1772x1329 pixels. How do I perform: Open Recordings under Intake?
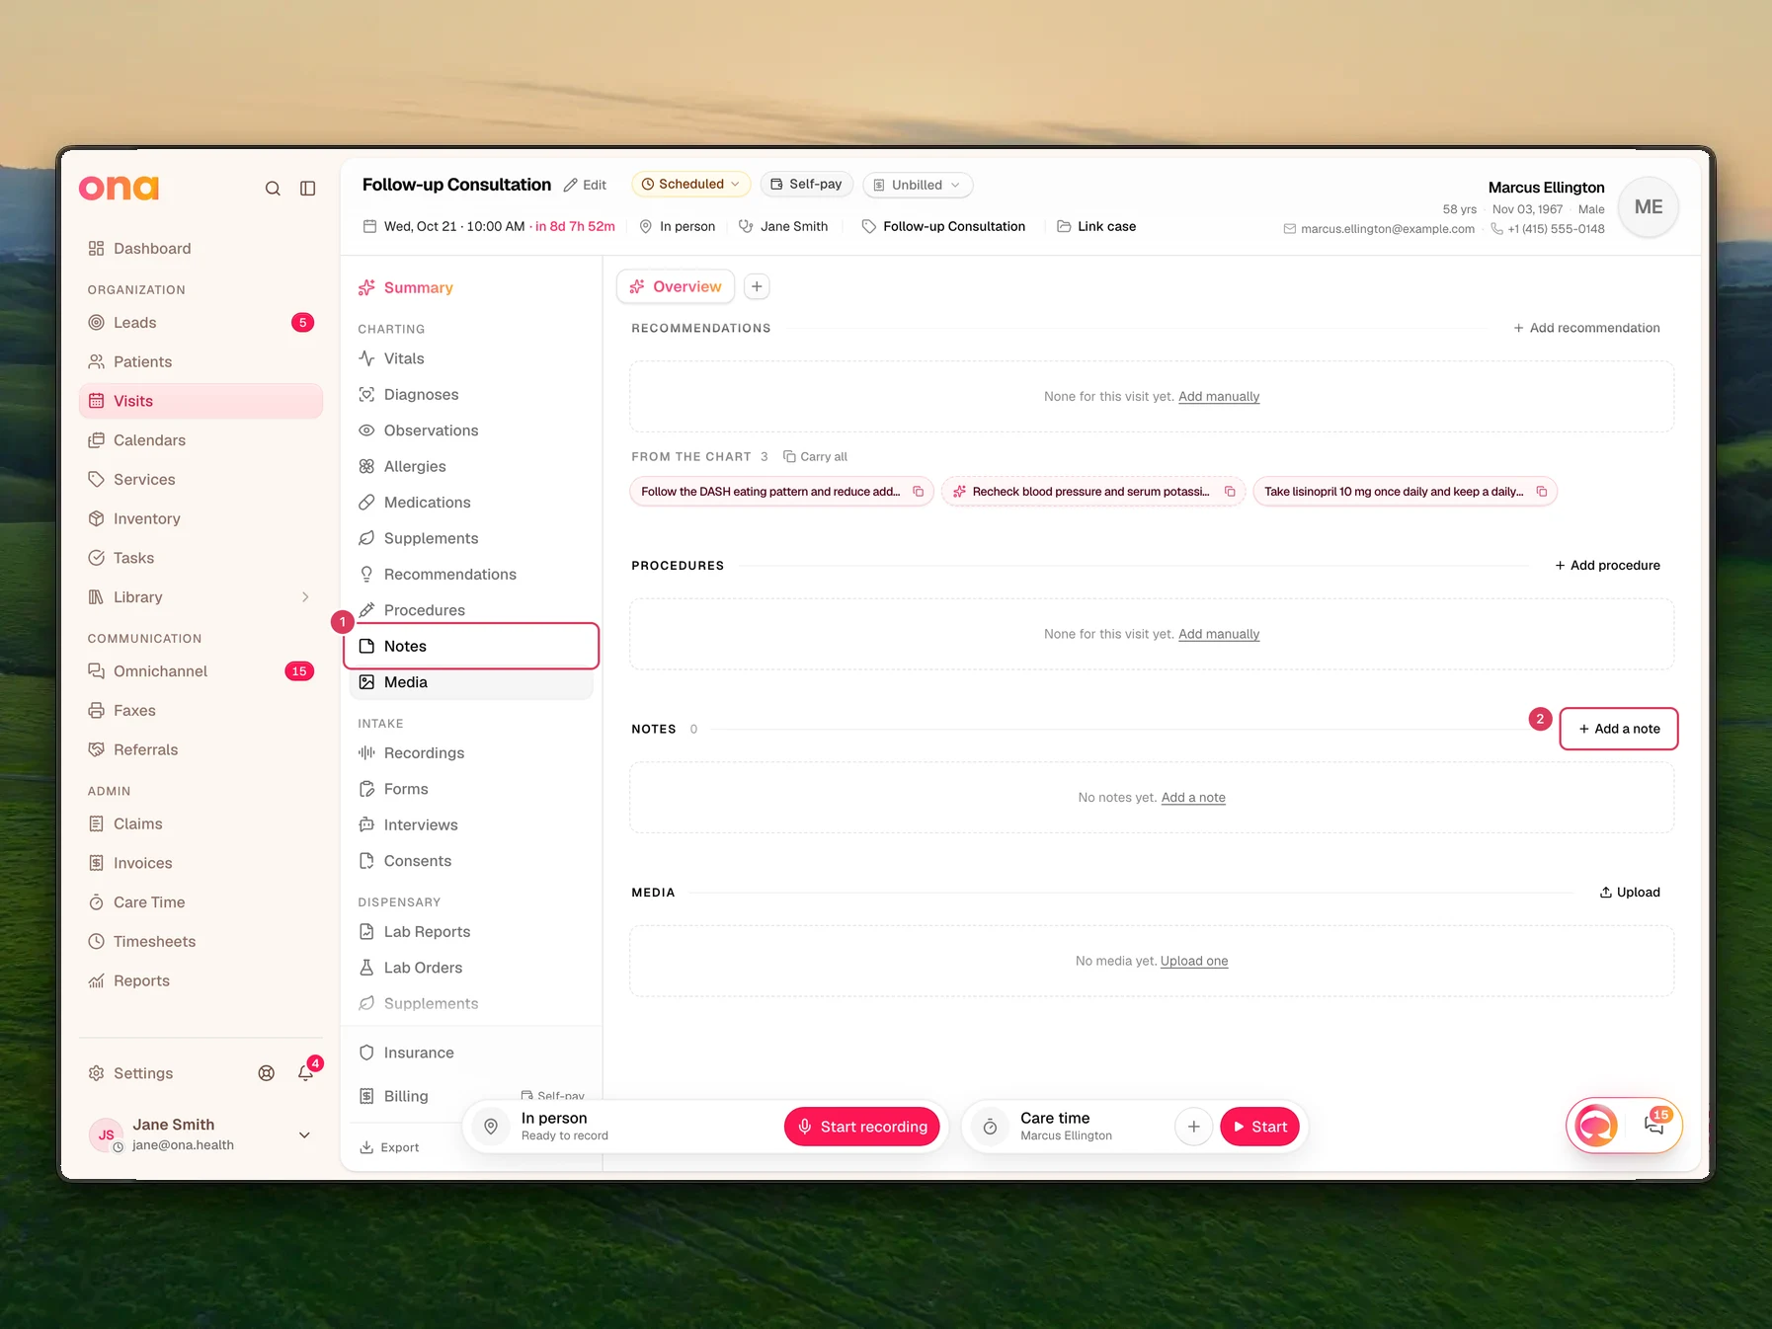click(471, 753)
